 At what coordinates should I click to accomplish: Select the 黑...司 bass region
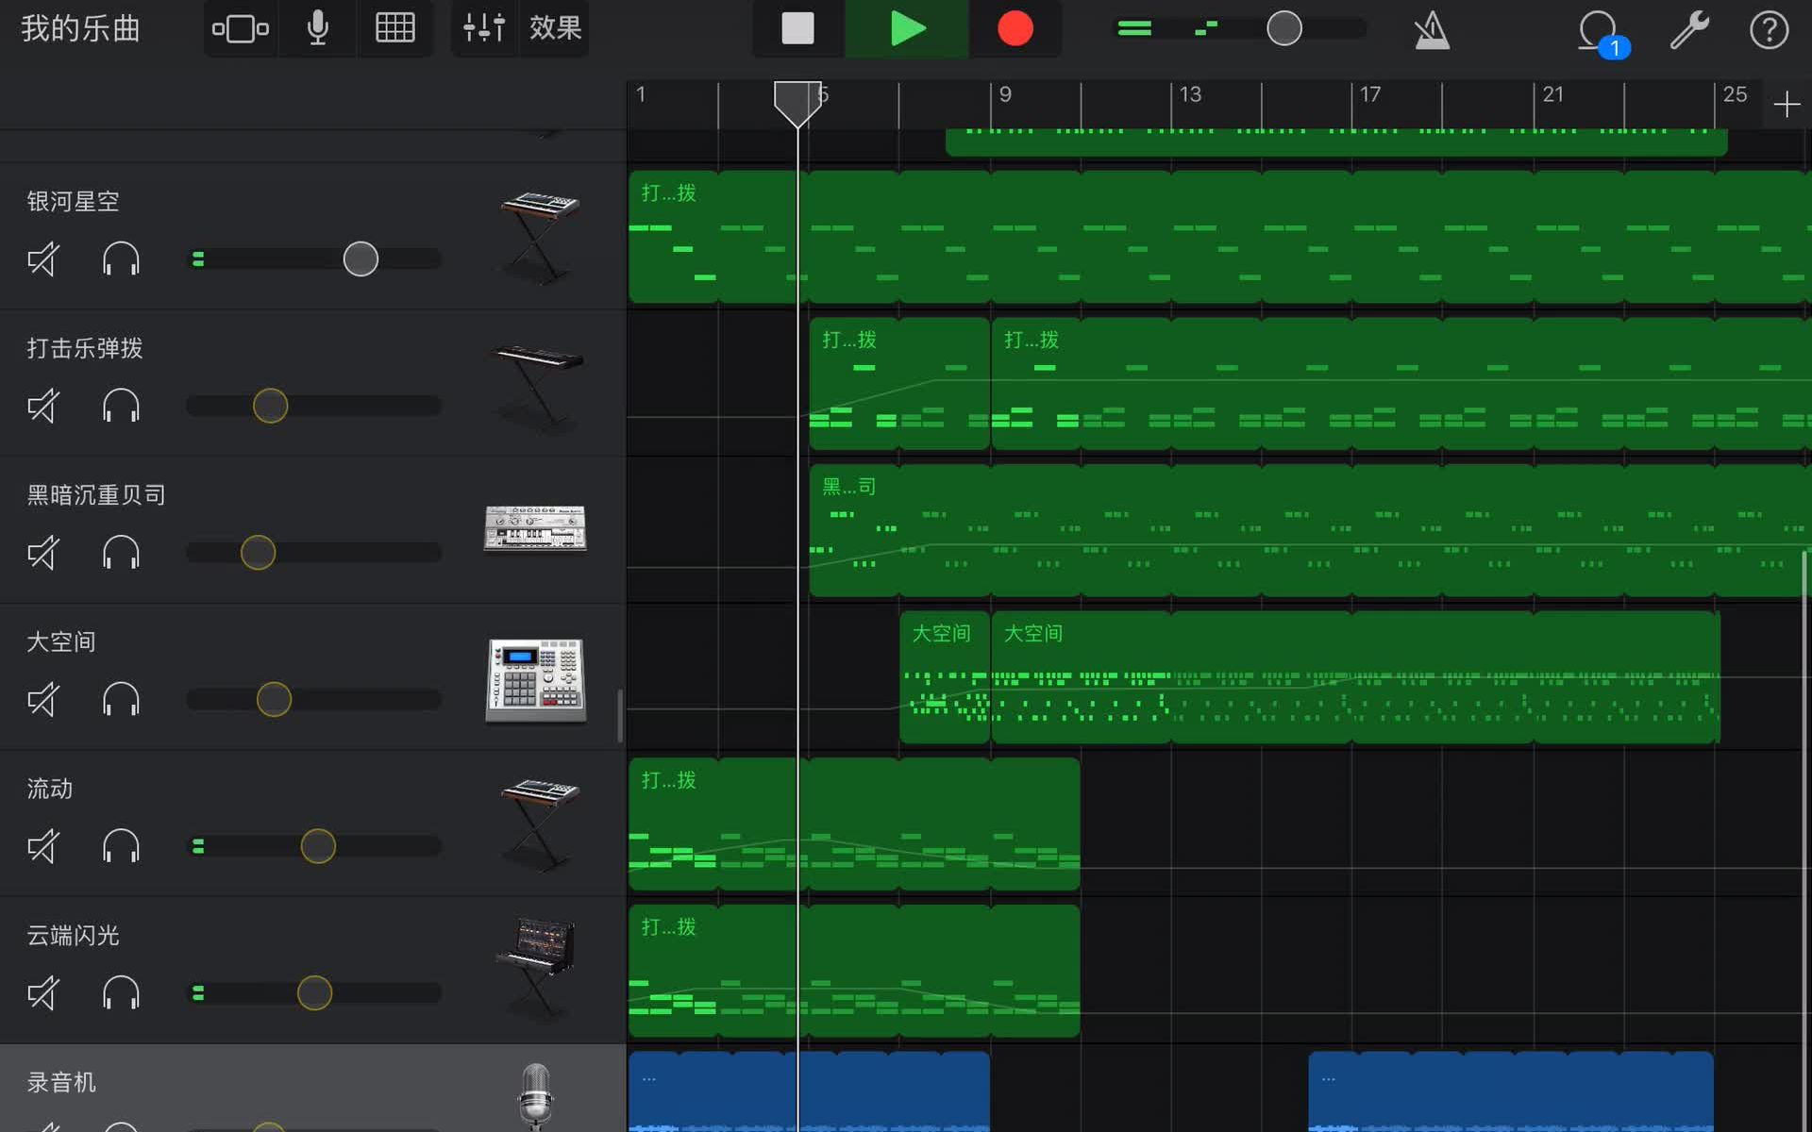tap(1310, 530)
